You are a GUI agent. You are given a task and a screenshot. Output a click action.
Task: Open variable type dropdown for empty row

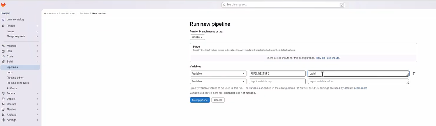coord(218,81)
